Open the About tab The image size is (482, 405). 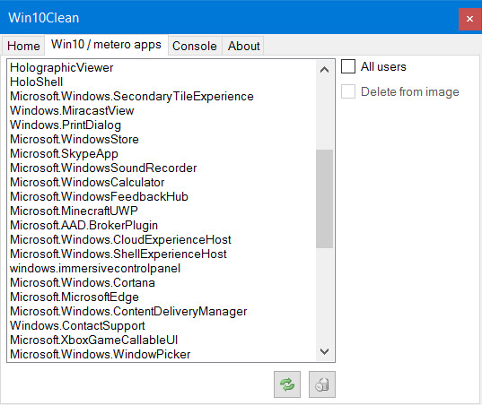[243, 46]
